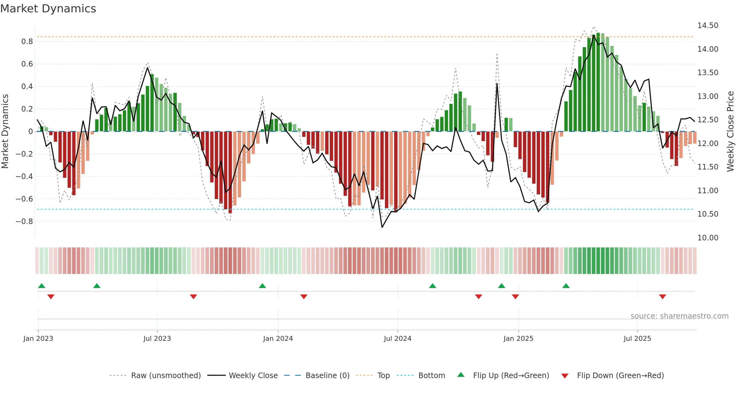Toggle the Raw (unsmoothed) legend entry

155,375
